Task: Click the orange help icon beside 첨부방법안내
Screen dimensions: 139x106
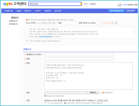Action: [x=103, y=93]
